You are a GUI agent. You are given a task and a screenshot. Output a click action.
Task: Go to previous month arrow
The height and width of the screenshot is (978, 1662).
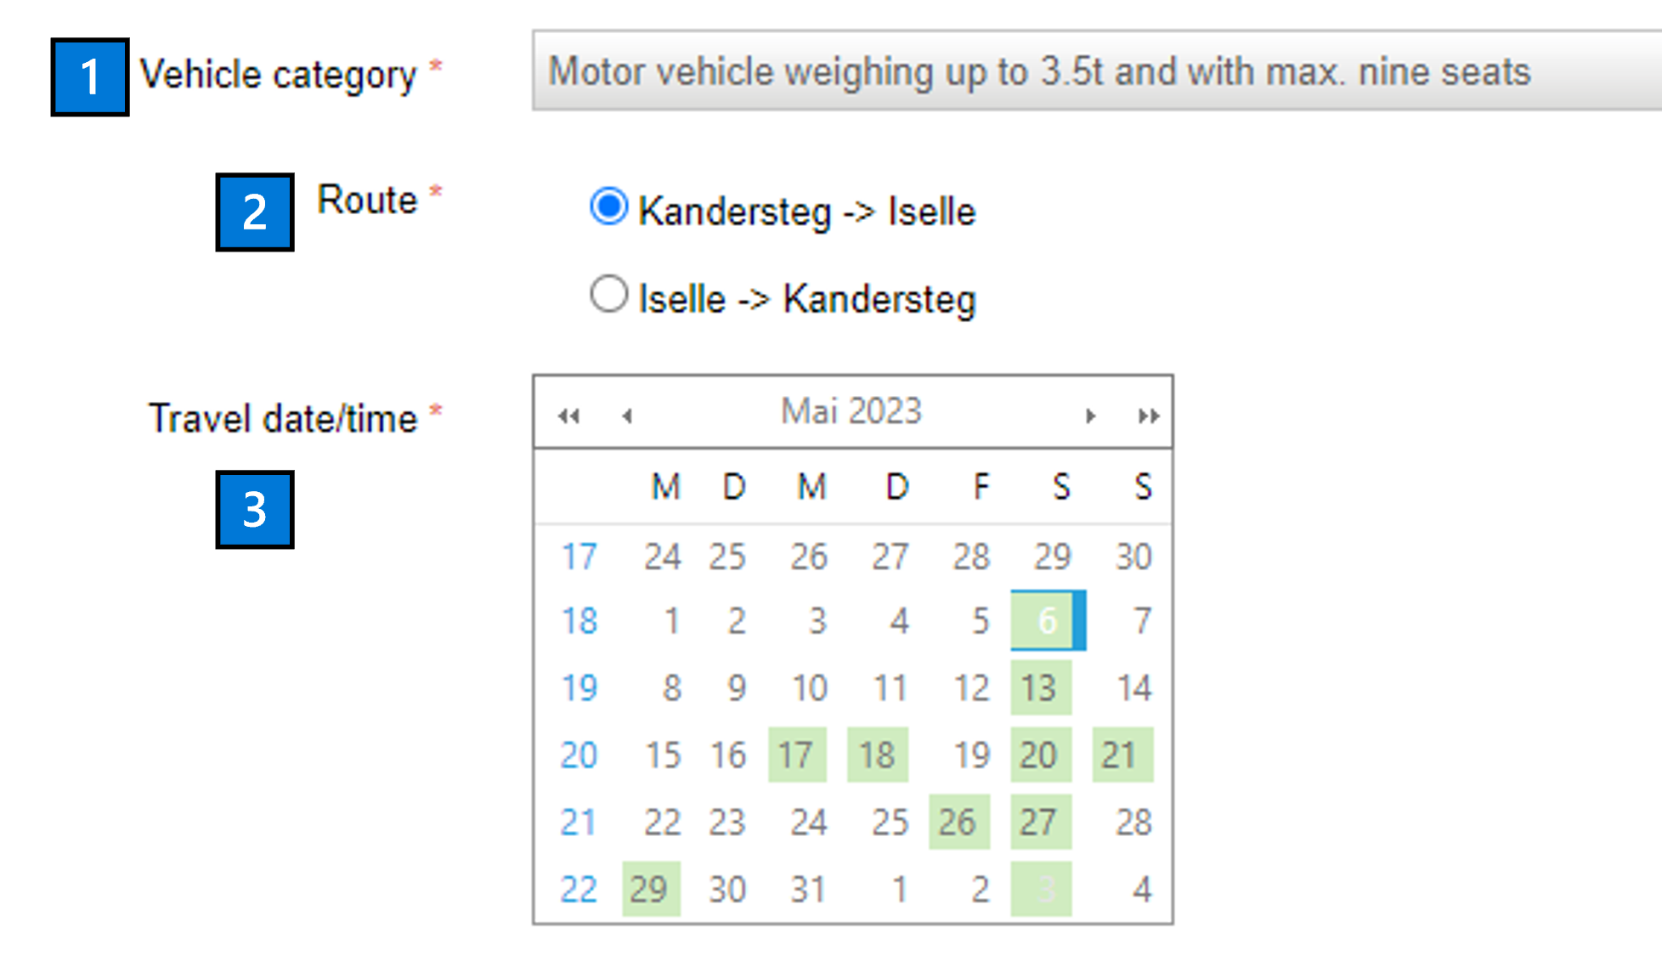click(627, 416)
